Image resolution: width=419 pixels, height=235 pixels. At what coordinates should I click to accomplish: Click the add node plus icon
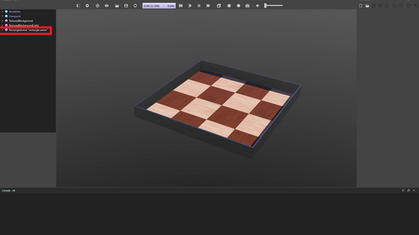87,6
